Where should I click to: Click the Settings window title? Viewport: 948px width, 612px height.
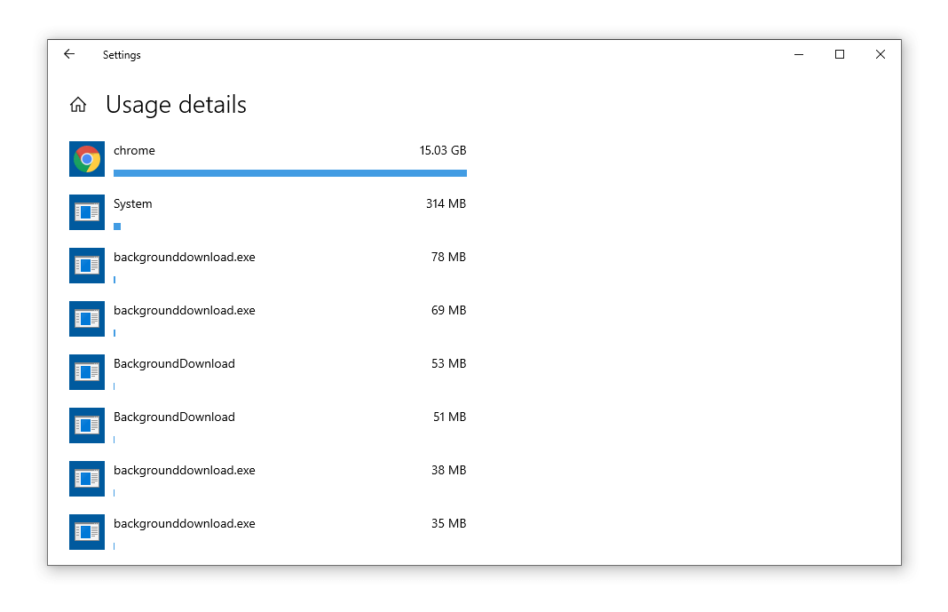click(x=122, y=55)
